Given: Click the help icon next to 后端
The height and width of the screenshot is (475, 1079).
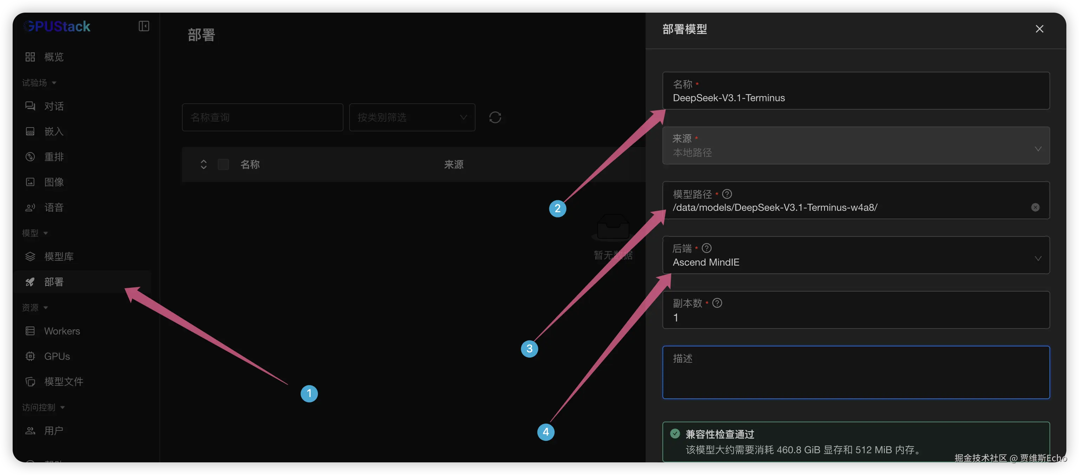Looking at the screenshot, I should coord(707,248).
